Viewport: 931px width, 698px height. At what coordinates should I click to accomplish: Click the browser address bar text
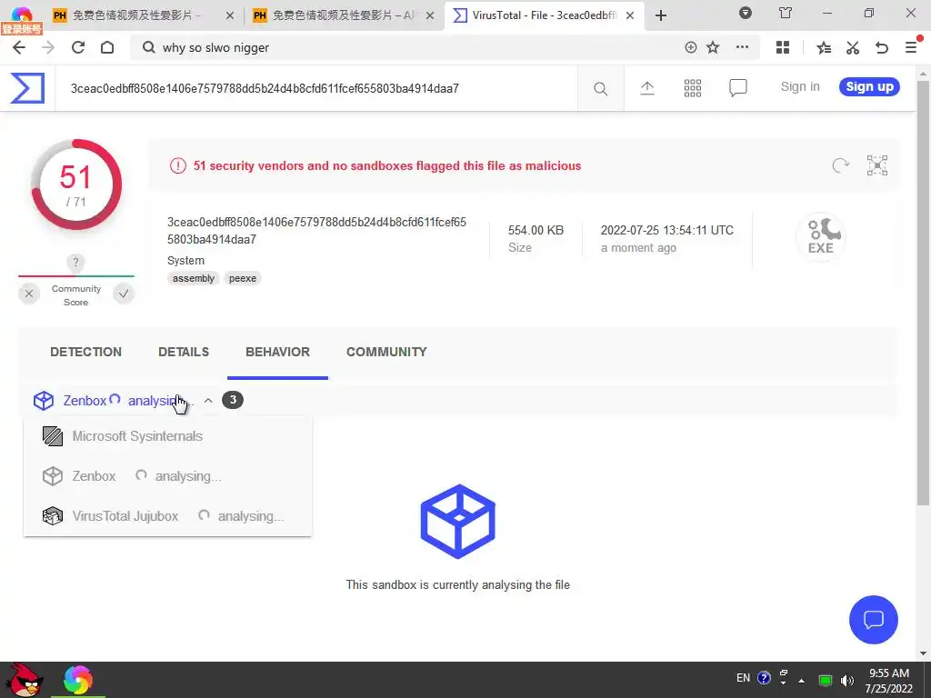click(x=215, y=47)
